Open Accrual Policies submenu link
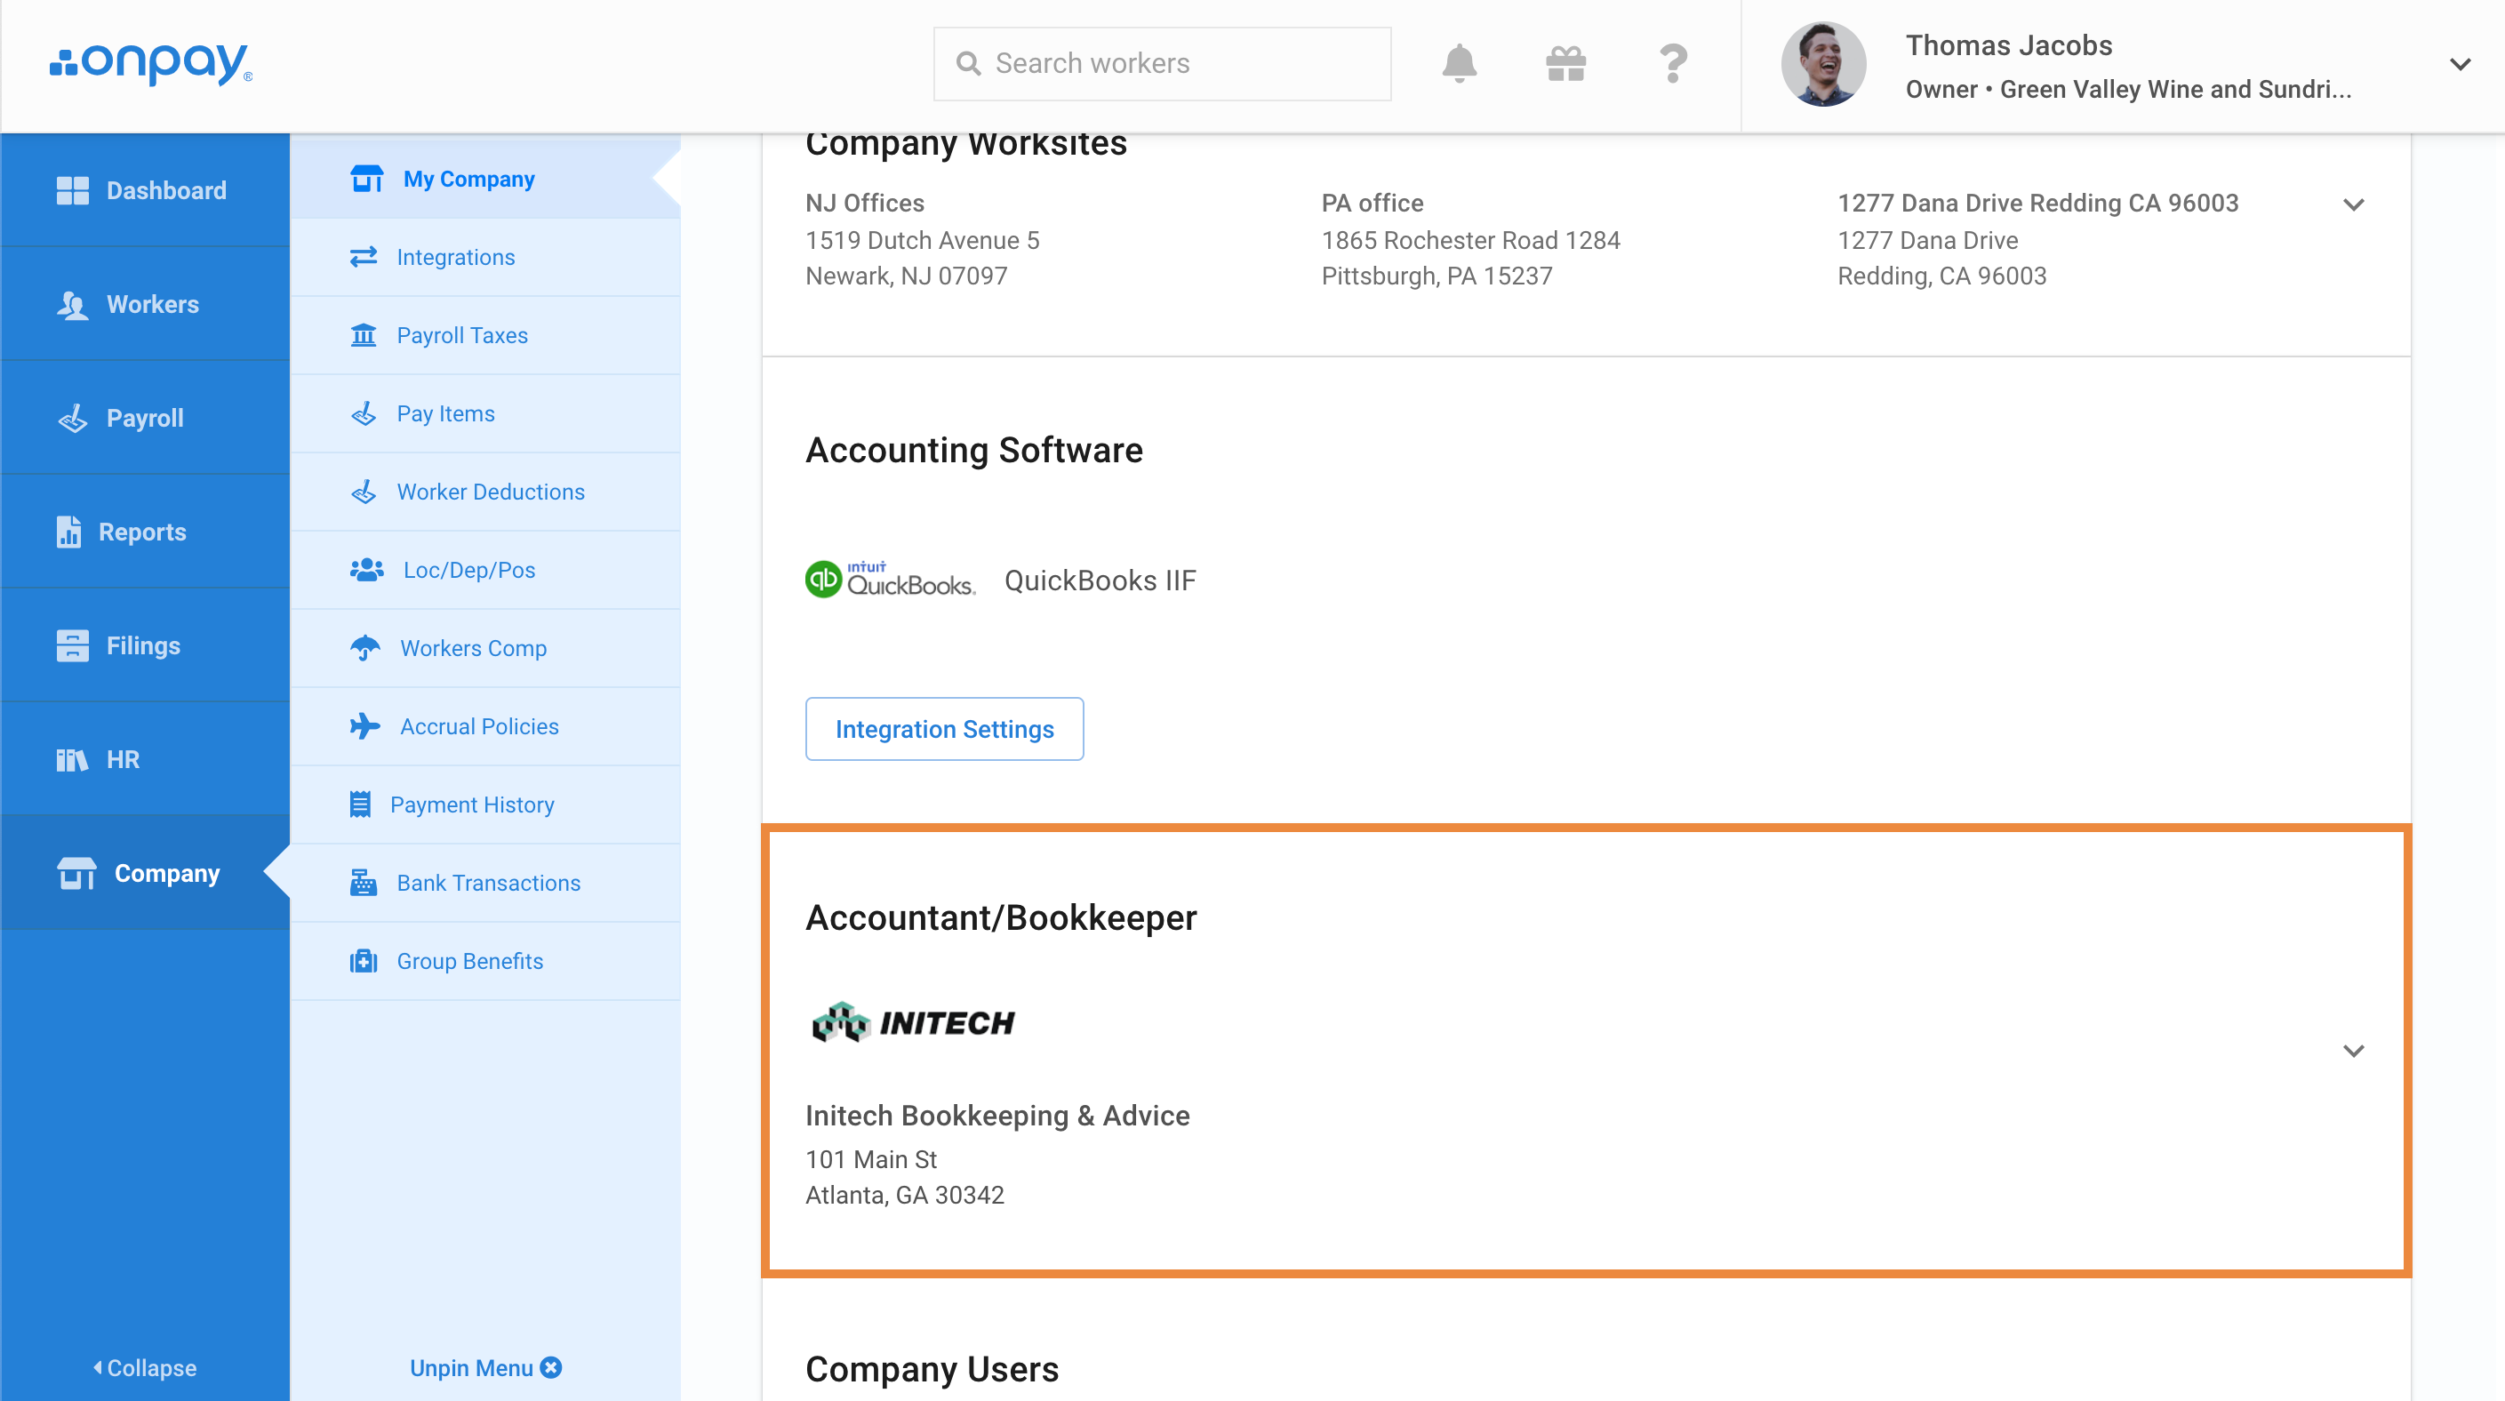The image size is (2505, 1401). (x=485, y=726)
